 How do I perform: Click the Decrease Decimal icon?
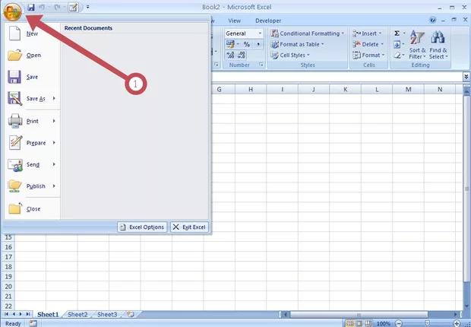click(x=242, y=55)
